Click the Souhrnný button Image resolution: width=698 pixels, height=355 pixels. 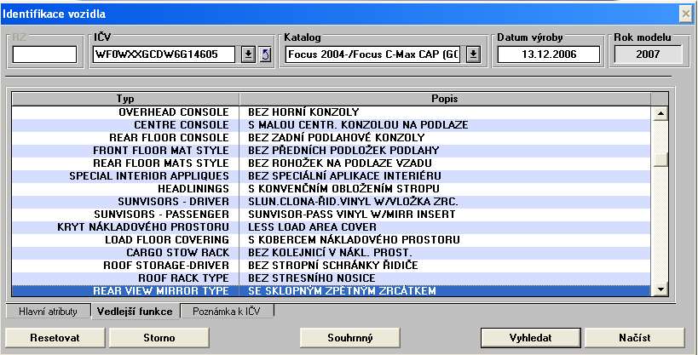[349, 338]
